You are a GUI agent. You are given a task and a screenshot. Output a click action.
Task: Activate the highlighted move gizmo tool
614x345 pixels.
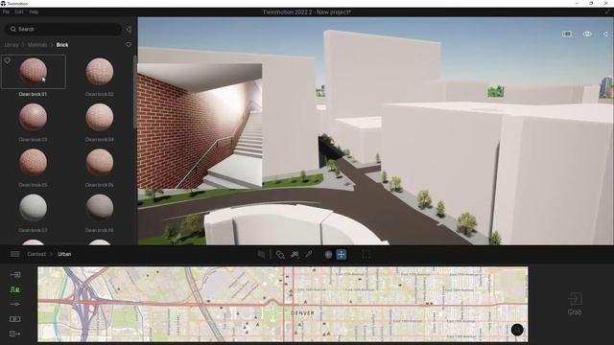[342, 255]
